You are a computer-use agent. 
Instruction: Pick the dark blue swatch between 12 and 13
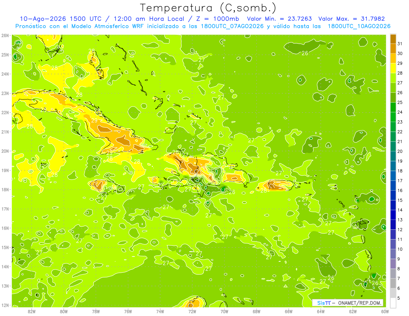pos(393,225)
